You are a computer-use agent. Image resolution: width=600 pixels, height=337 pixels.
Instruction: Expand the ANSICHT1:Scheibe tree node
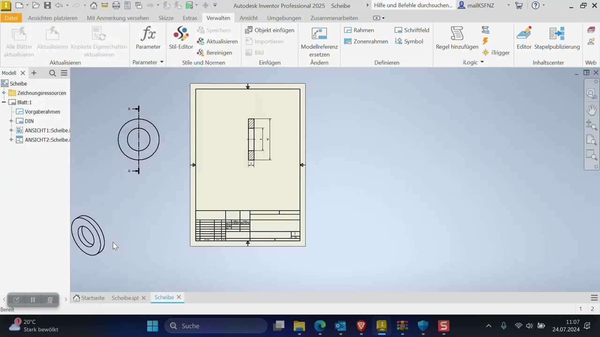pyautogui.click(x=11, y=131)
